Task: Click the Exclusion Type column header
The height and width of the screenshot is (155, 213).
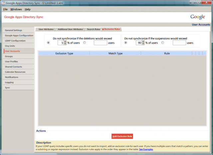Action: pyautogui.click(x=64, y=53)
